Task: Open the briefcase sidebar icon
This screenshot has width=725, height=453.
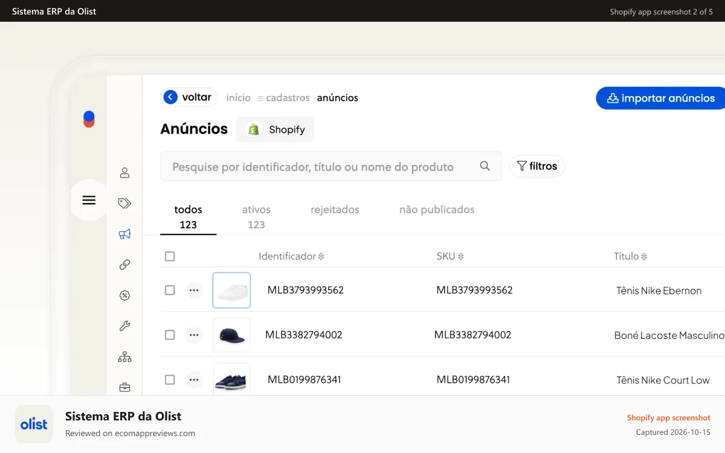Action: pyautogui.click(x=124, y=387)
